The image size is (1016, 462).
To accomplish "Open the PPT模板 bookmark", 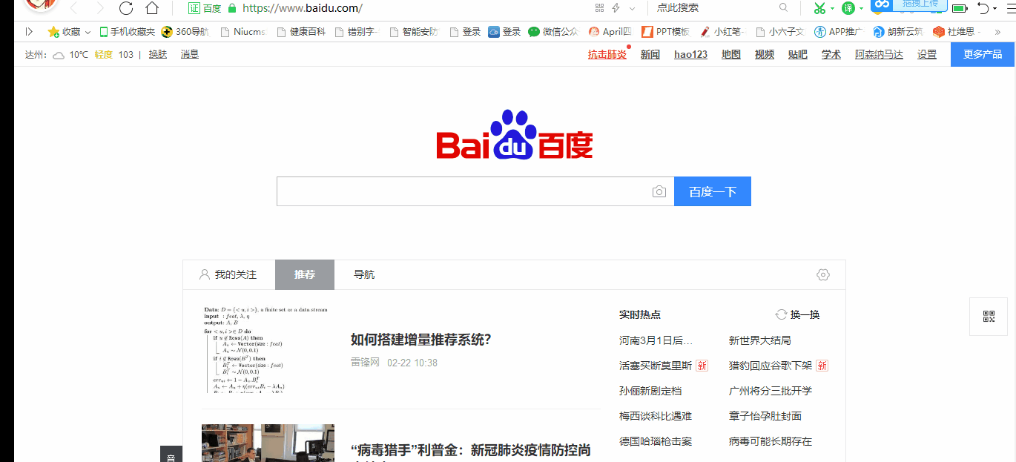I will (x=666, y=32).
